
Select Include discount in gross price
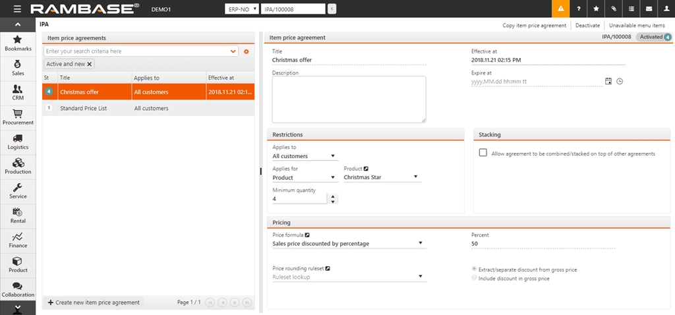(475, 279)
